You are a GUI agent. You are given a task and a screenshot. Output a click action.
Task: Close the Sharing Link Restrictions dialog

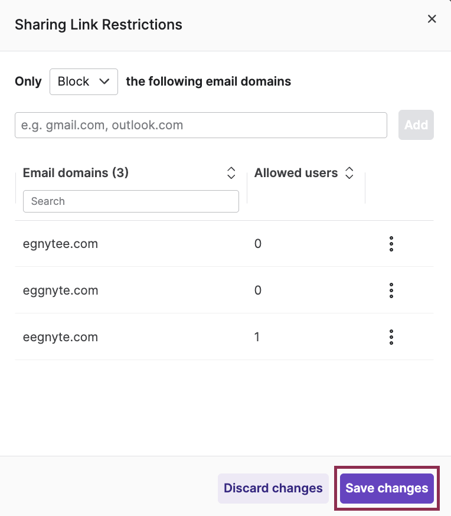click(x=432, y=18)
